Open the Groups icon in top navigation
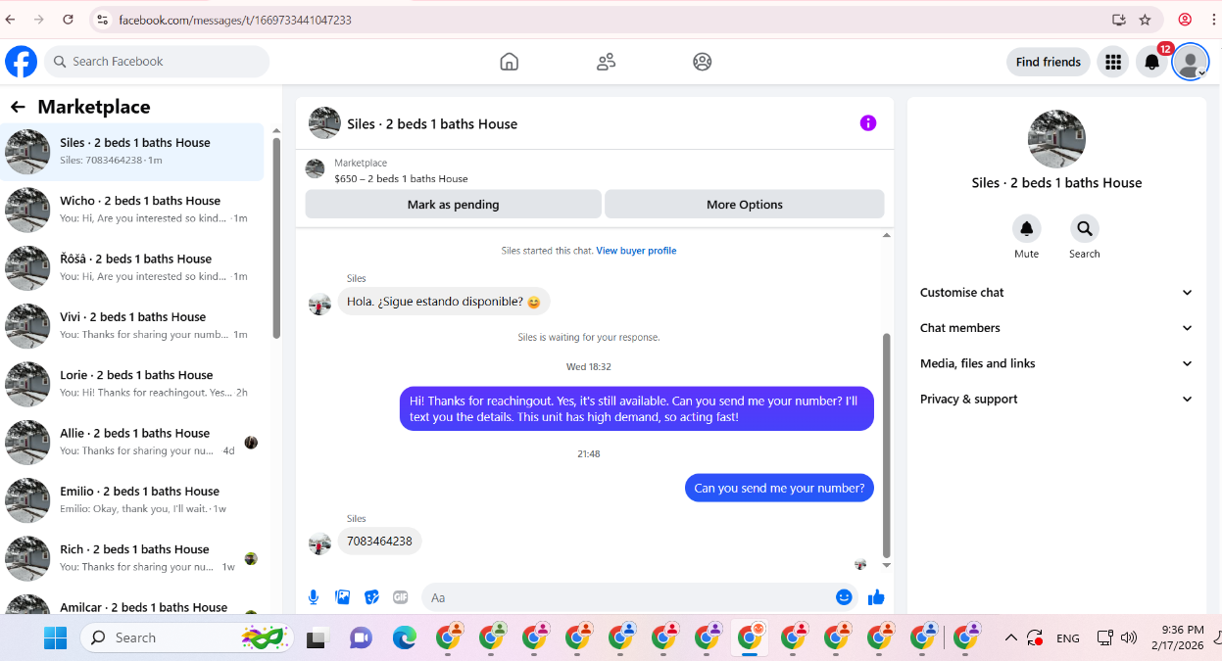 pos(702,62)
